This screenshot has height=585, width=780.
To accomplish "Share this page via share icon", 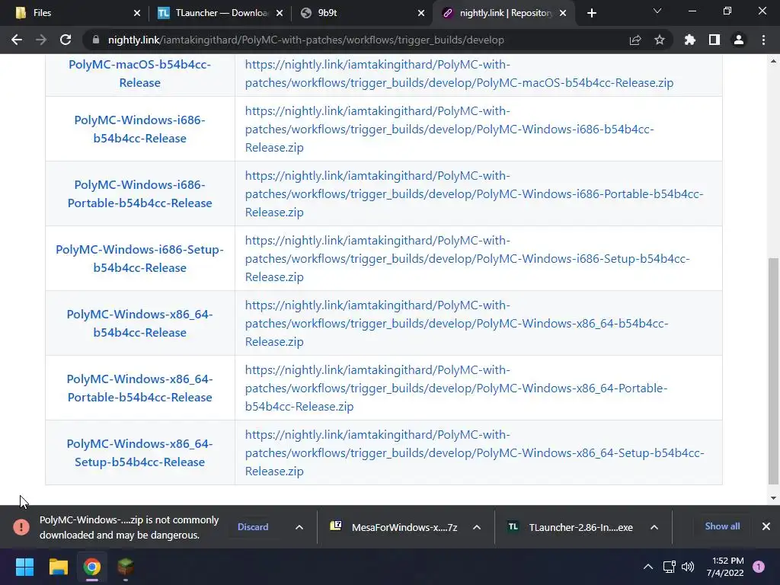I will [635, 40].
